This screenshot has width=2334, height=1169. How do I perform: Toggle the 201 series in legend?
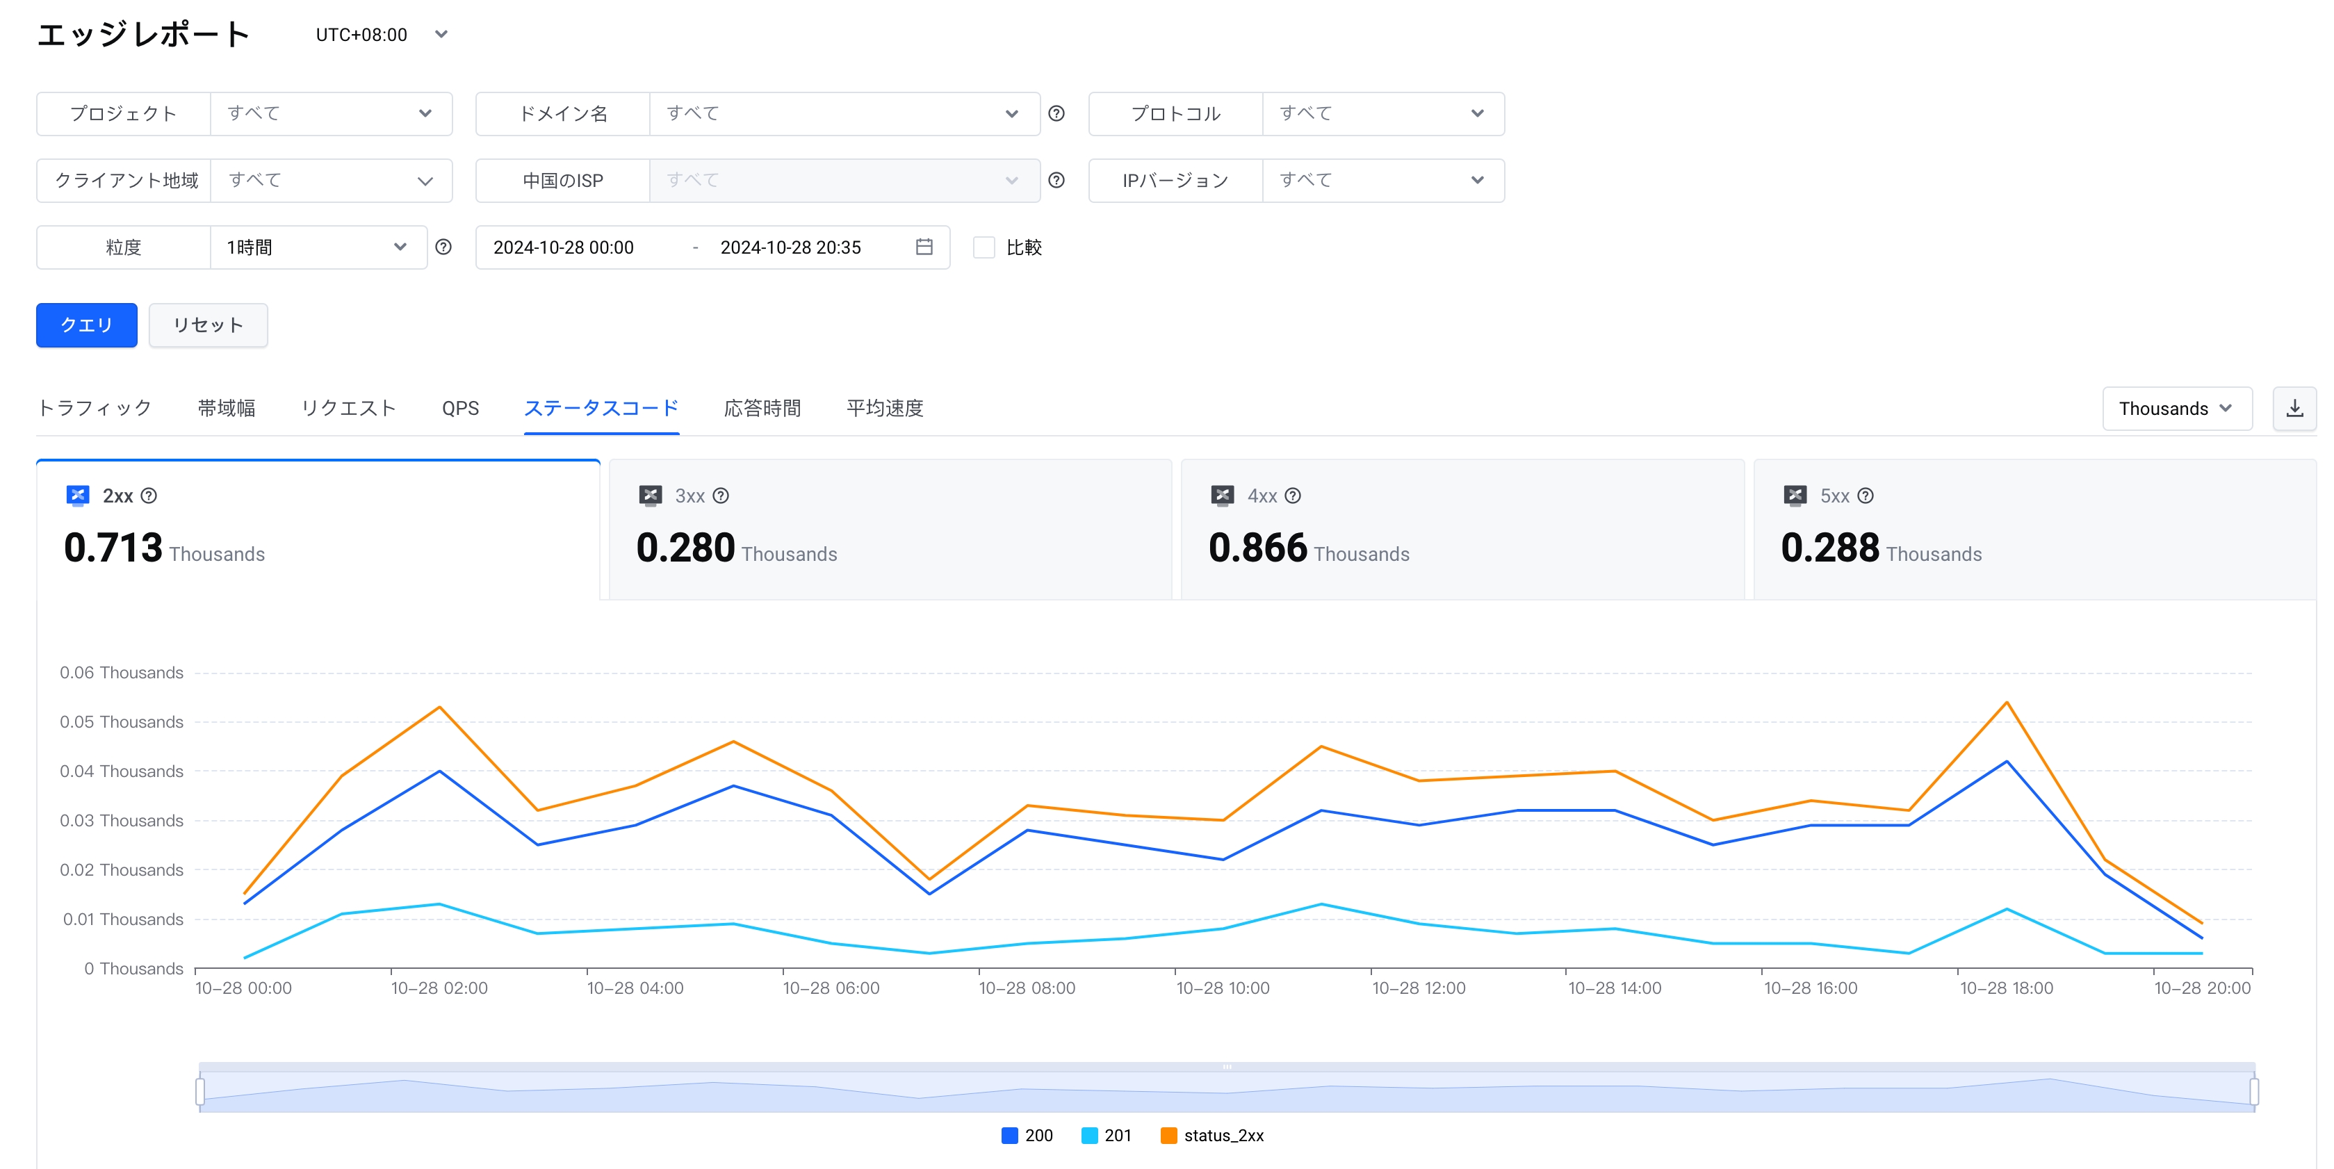tap(1107, 1136)
